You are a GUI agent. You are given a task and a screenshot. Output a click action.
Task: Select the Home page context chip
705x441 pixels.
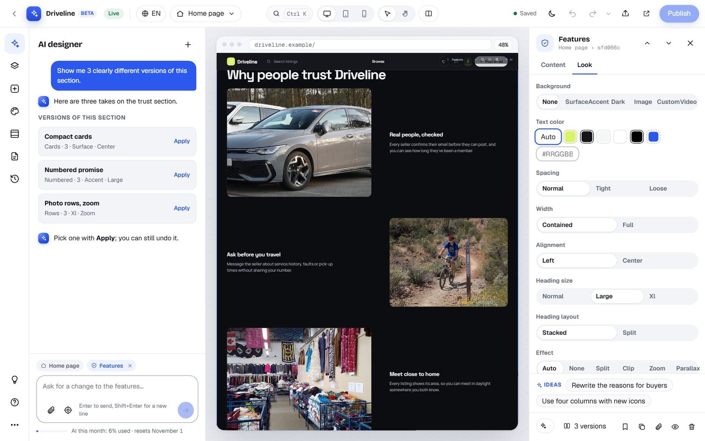(60, 366)
